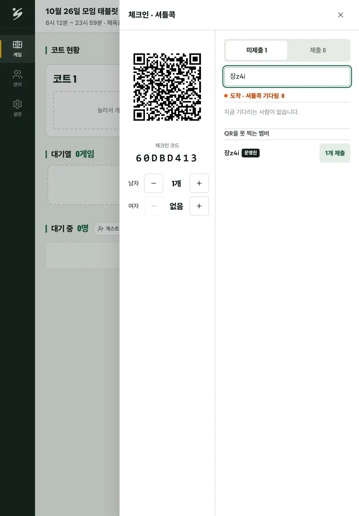Viewport: 359px width, 516px height.
Task: Increase 여자 shuttlecock count
Action: (x=199, y=206)
